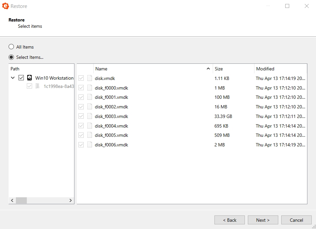The width and height of the screenshot is (316, 229).
Task: Click the file icon for disk_f0006.vmdk
Action: tap(90, 145)
